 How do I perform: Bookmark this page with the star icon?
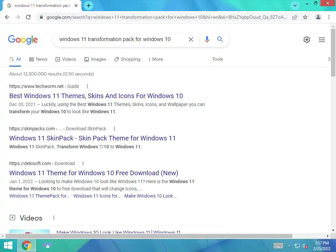305,17
